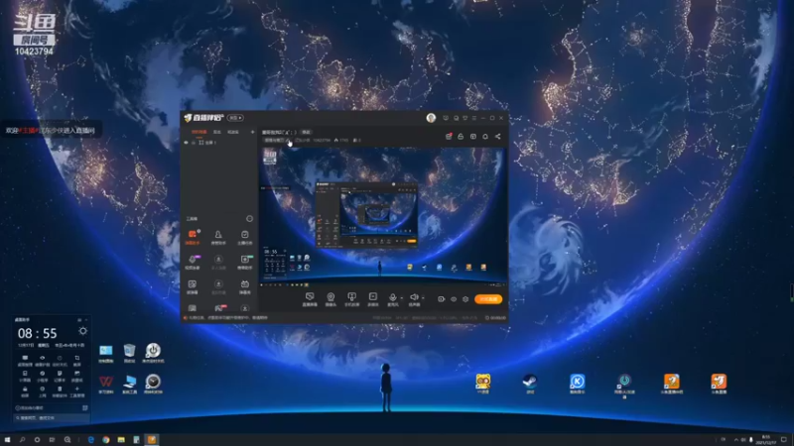Open the WPS desktop shortcut
This screenshot has width=794, height=446.
[106, 384]
